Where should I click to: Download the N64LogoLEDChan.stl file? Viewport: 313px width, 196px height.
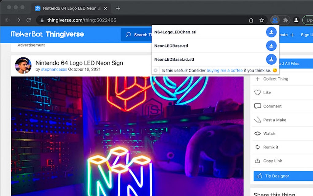271,32
